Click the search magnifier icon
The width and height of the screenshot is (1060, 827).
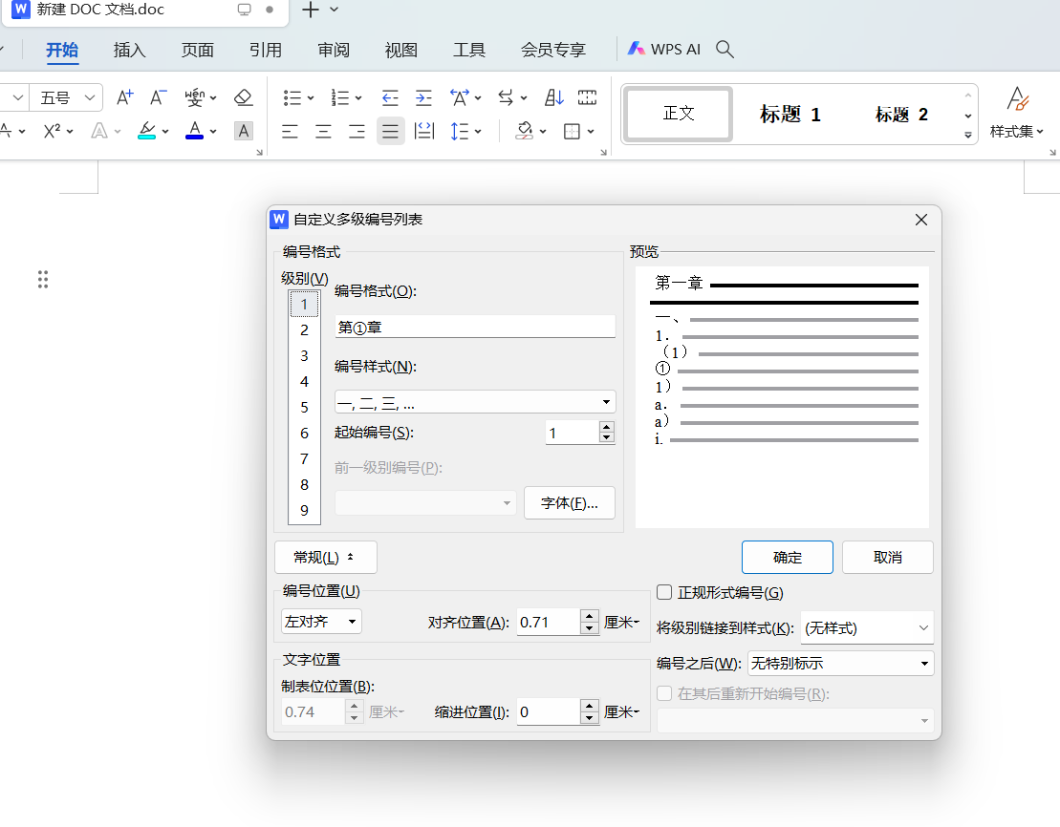coord(725,49)
